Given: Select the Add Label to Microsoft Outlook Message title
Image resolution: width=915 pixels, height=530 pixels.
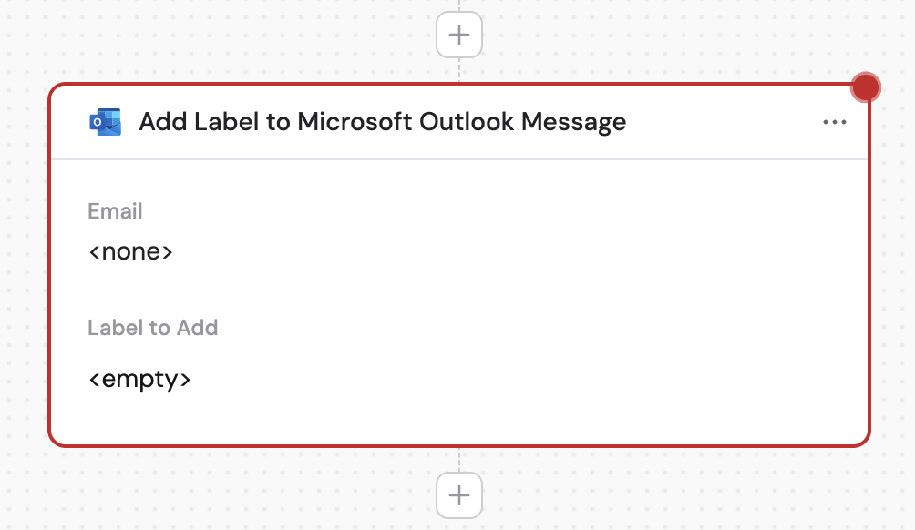Looking at the screenshot, I should pyautogui.click(x=383, y=121).
